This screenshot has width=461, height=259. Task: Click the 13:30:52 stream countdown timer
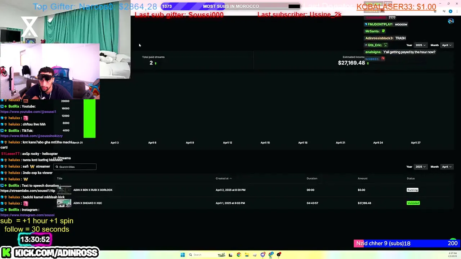[x=35, y=240]
